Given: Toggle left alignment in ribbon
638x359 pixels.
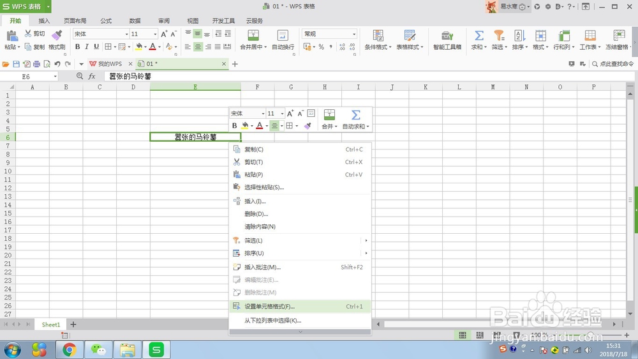Looking at the screenshot, I should (x=188, y=47).
